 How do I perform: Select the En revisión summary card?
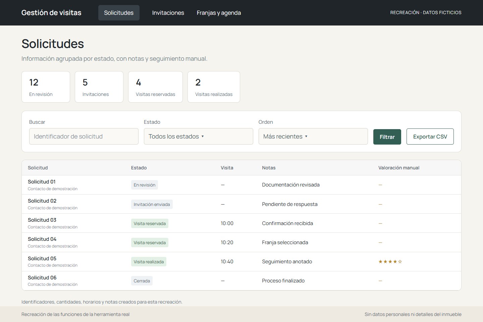tap(46, 87)
